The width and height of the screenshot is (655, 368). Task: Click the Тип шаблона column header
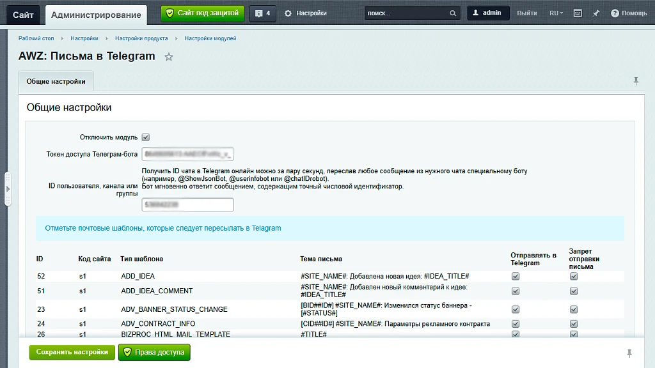tap(141, 259)
